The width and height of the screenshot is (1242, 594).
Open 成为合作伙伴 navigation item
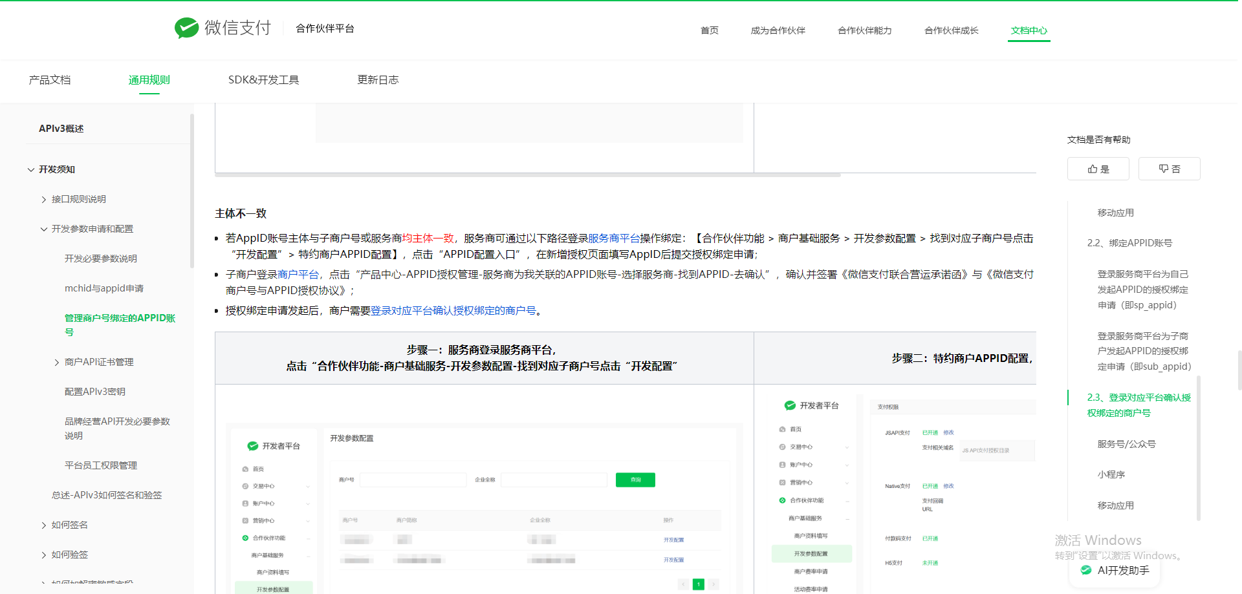pyautogui.click(x=778, y=30)
